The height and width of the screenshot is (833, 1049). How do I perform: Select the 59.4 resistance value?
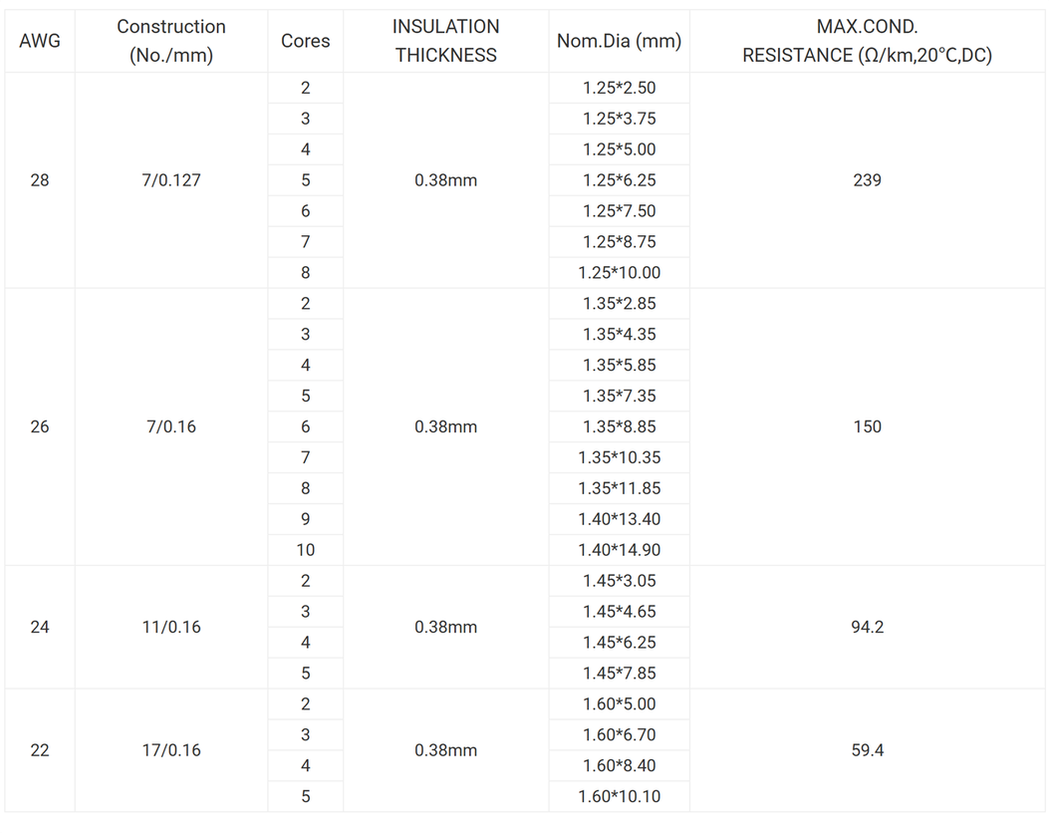[x=867, y=750]
